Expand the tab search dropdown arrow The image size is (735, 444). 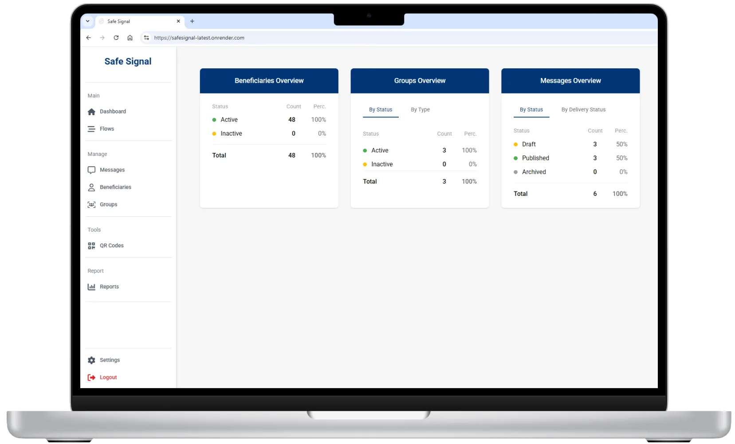point(88,21)
